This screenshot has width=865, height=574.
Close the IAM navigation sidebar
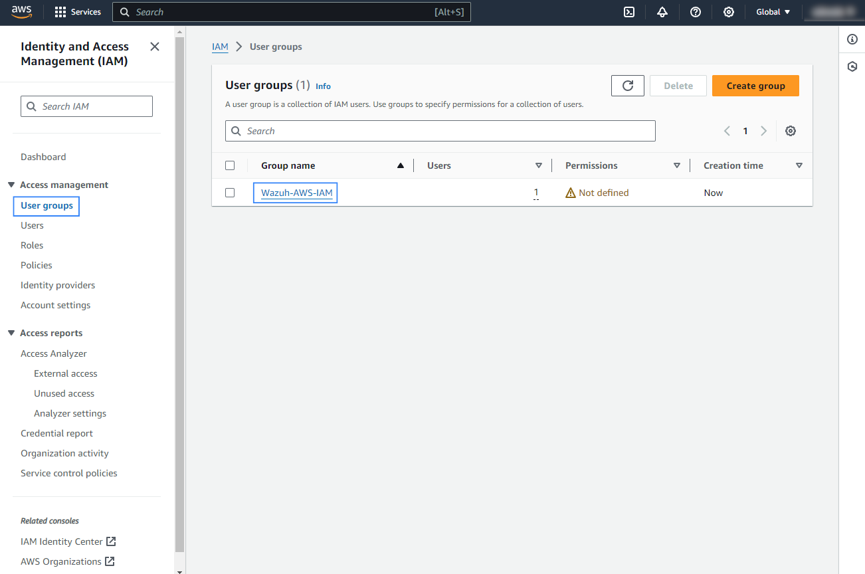[155, 47]
